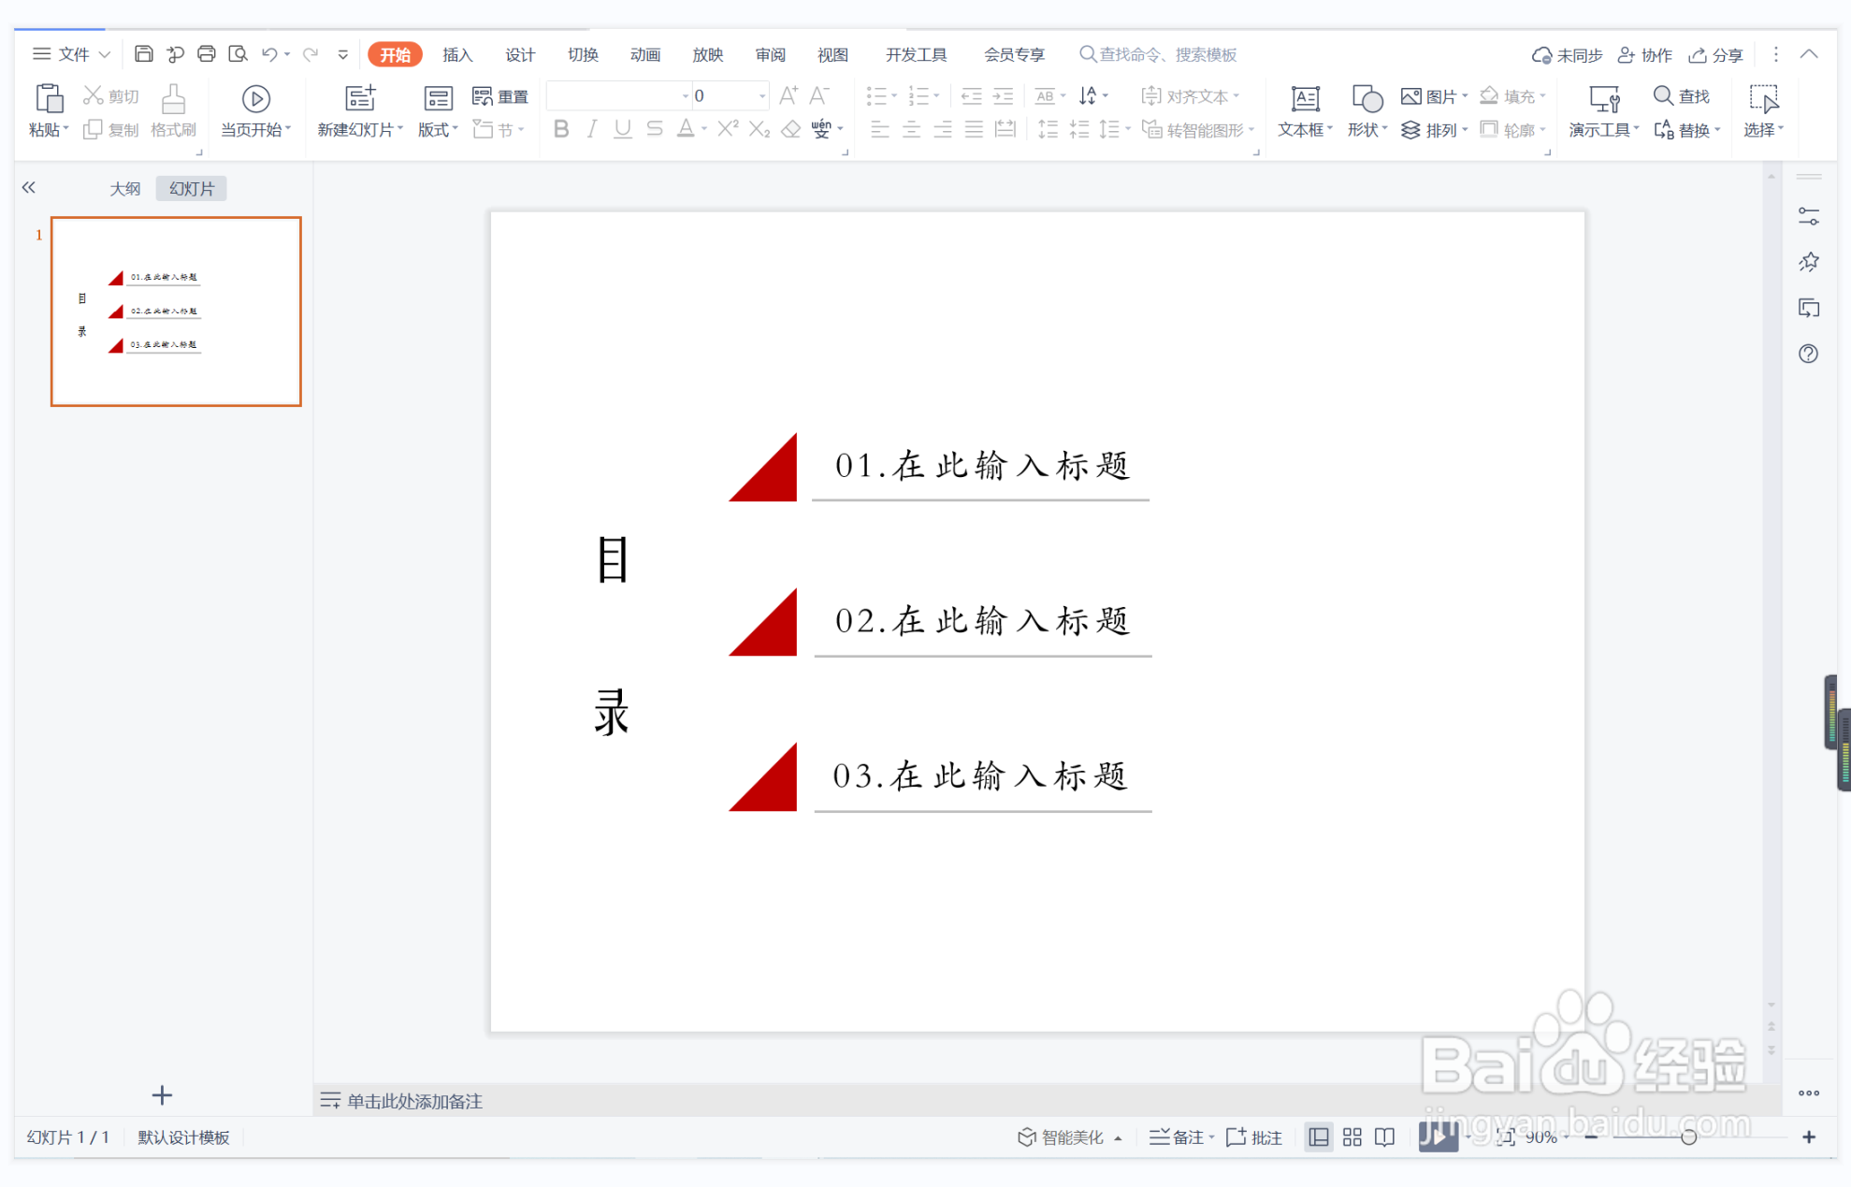The image size is (1851, 1187).
Task: Click the 批注 comment button
Action: tap(1253, 1137)
